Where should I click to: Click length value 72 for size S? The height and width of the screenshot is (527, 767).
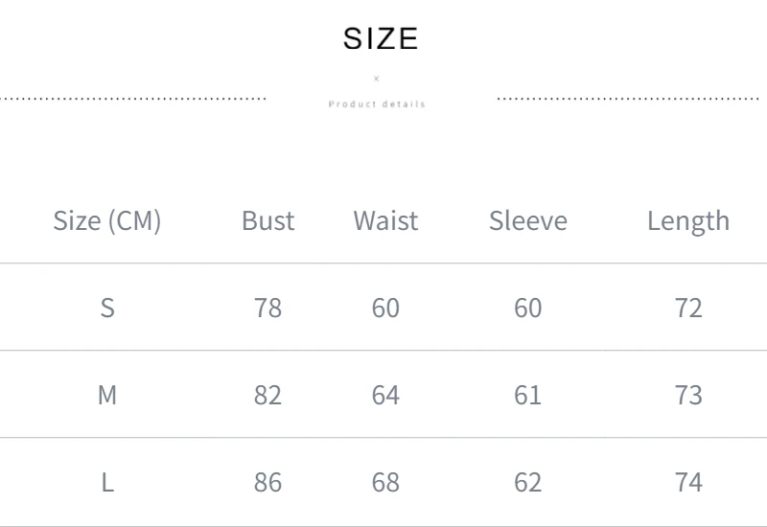[688, 308]
